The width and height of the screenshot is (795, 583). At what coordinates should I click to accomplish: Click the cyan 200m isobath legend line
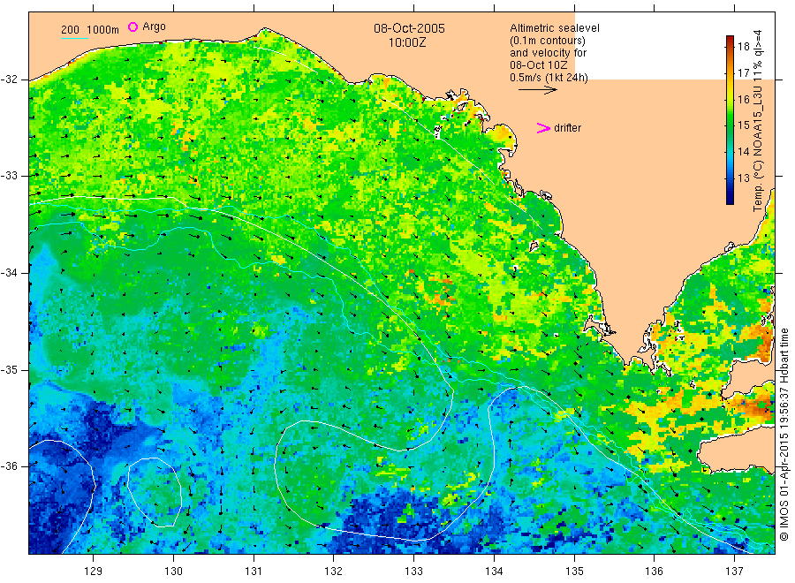(x=74, y=37)
